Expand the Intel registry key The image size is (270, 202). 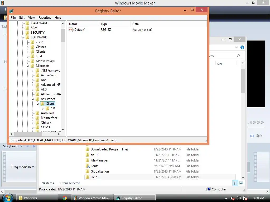pyautogui.click(x=28, y=56)
